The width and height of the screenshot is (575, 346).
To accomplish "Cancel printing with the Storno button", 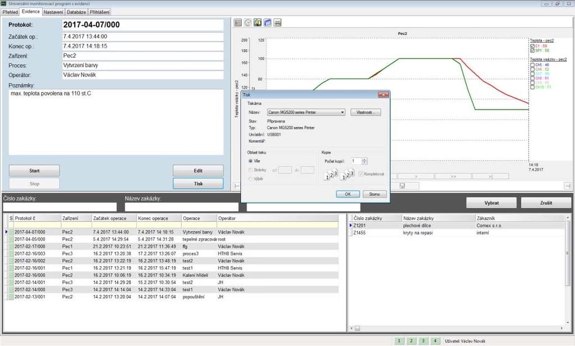I will click(x=375, y=194).
